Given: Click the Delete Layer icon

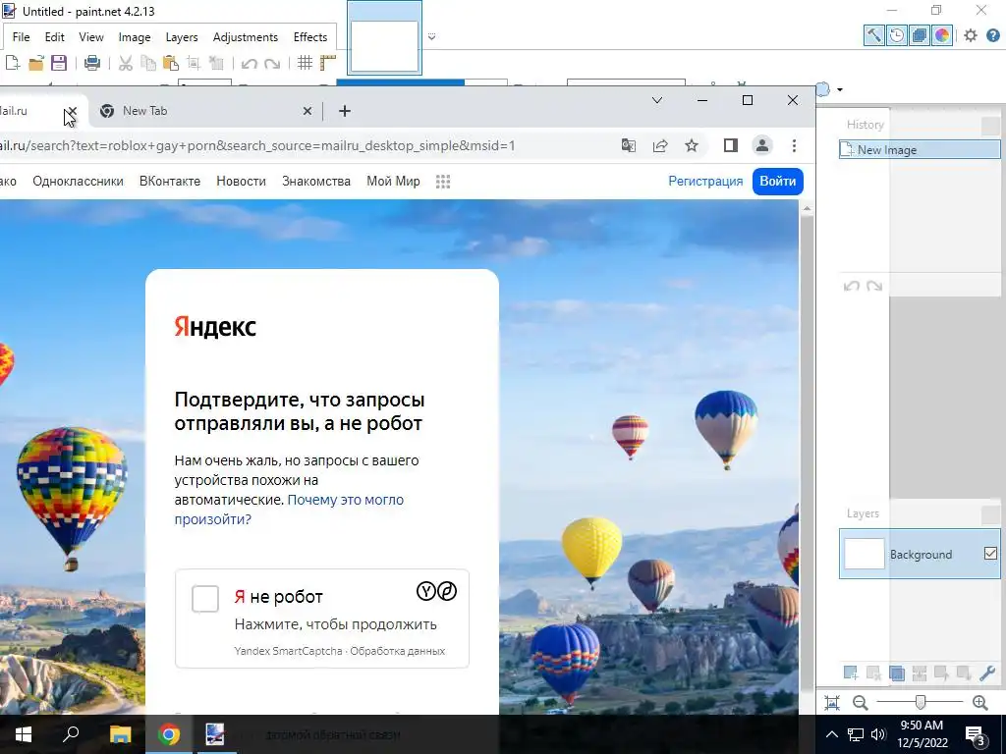Looking at the screenshot, I should [x=873, y=673].
